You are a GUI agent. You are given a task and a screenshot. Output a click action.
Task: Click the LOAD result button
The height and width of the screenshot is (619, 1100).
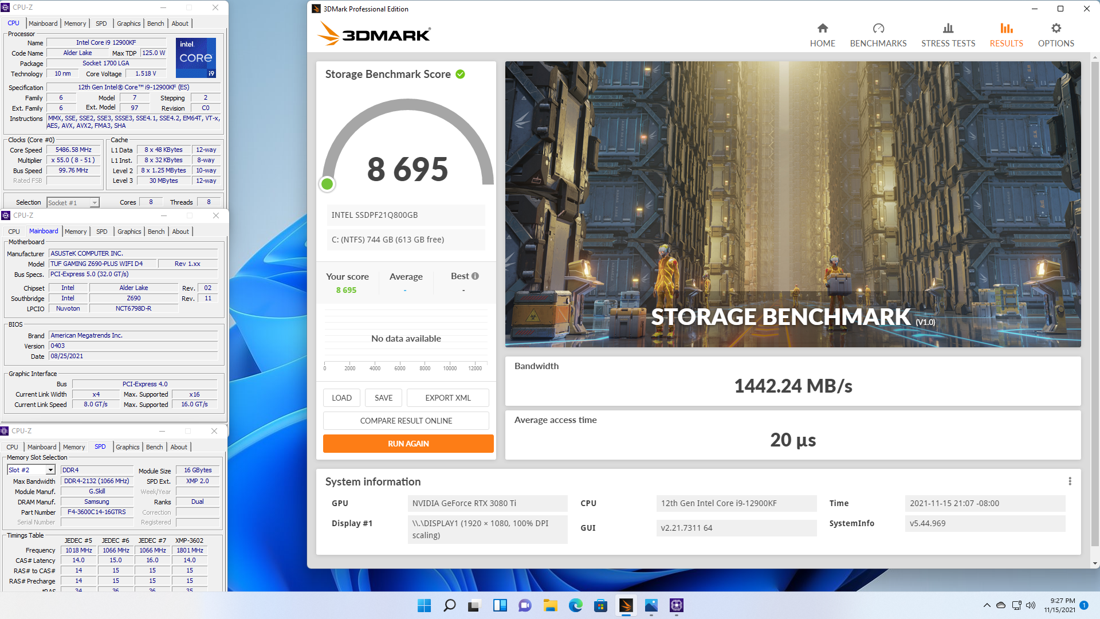point(341,398)
